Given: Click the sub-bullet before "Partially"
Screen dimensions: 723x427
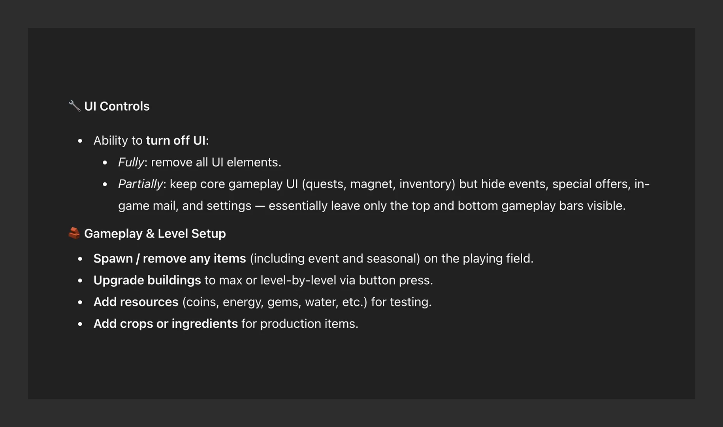Looking at the screenshot, I should (x=105, y=184).
